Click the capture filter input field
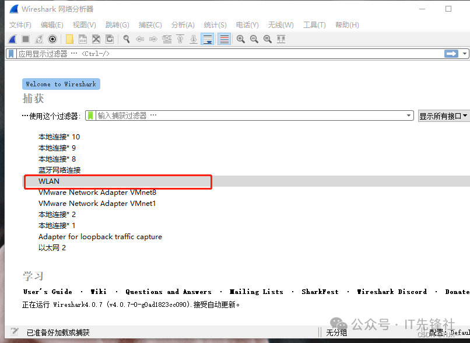The width and height of the screenshot is (470, 343). (251, 116)
